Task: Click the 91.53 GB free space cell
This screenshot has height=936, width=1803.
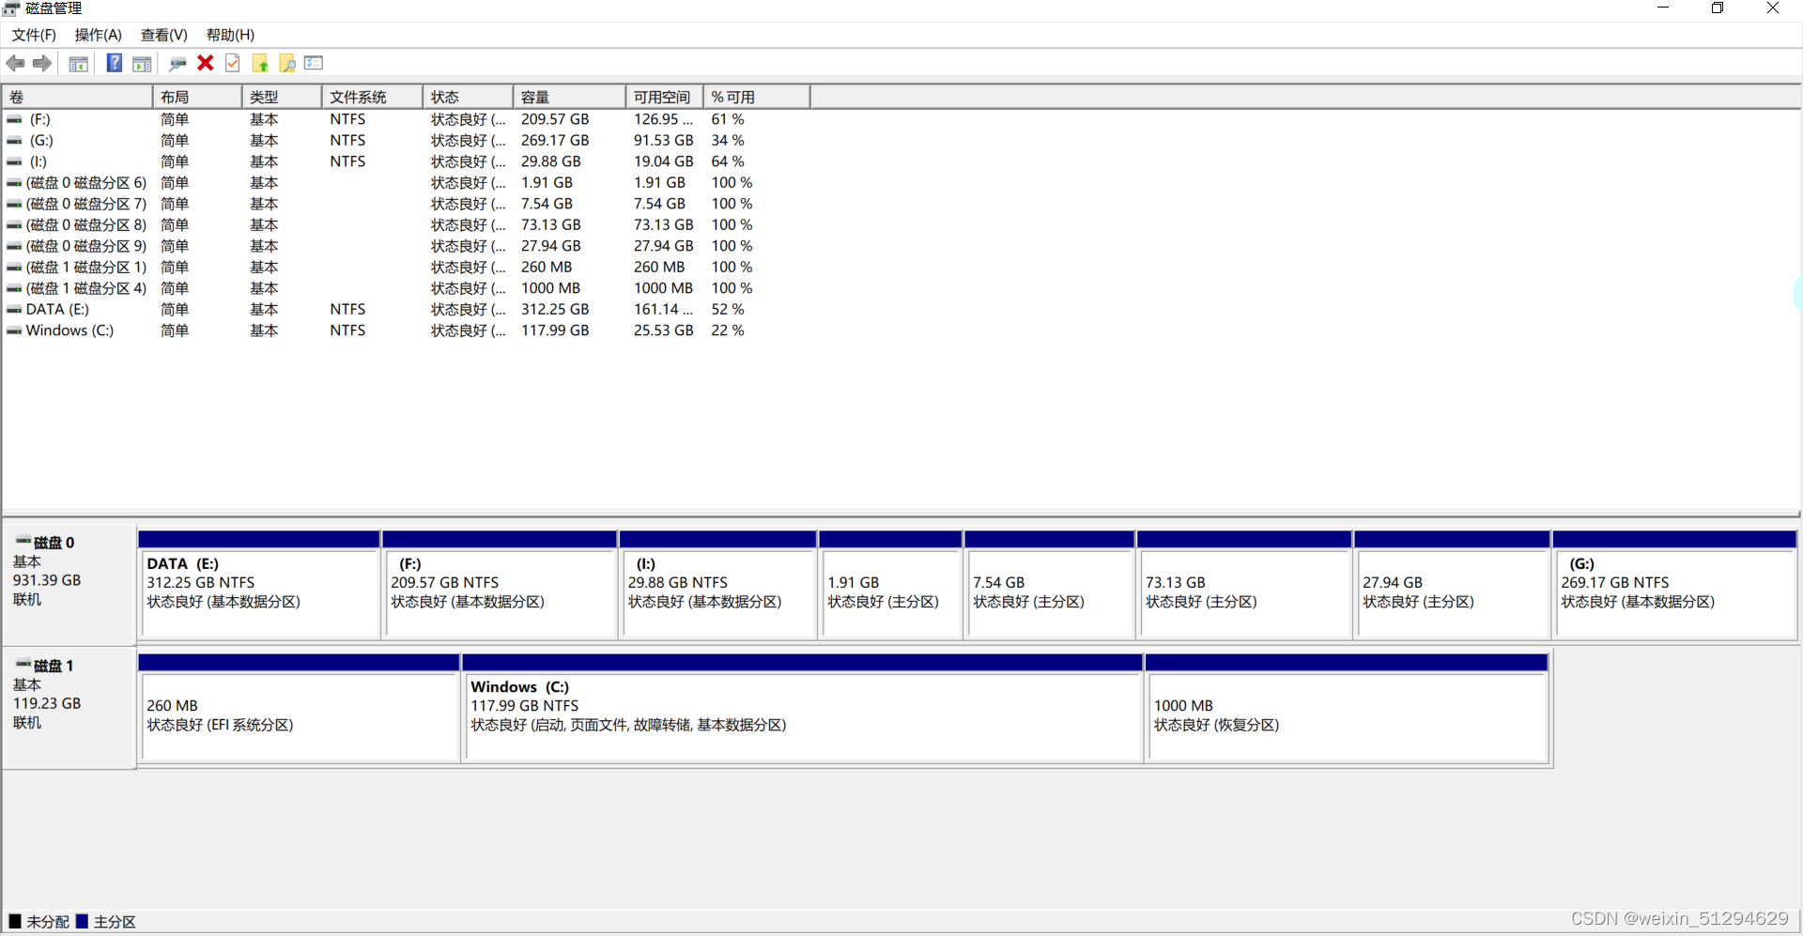Action: tap(664, 141)
